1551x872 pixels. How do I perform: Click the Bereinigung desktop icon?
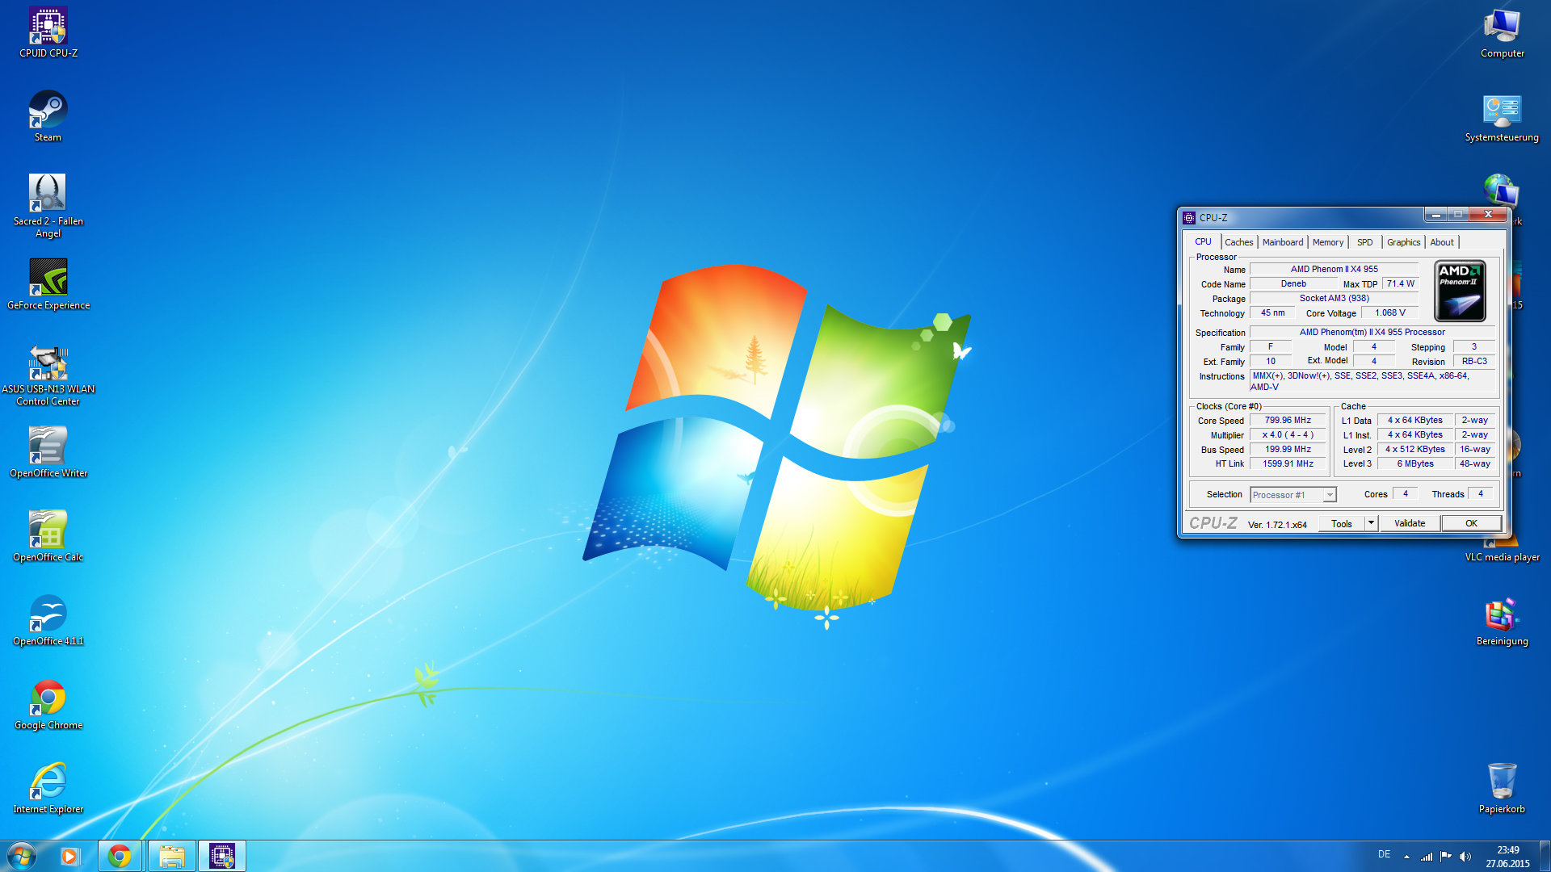1502,615
